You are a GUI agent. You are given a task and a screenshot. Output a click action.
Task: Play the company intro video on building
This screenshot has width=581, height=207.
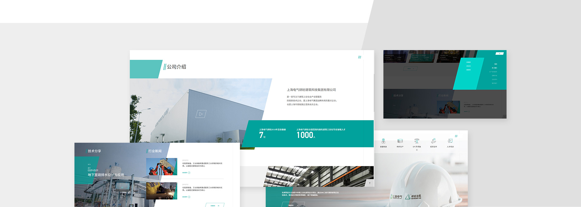coord(201,114)
